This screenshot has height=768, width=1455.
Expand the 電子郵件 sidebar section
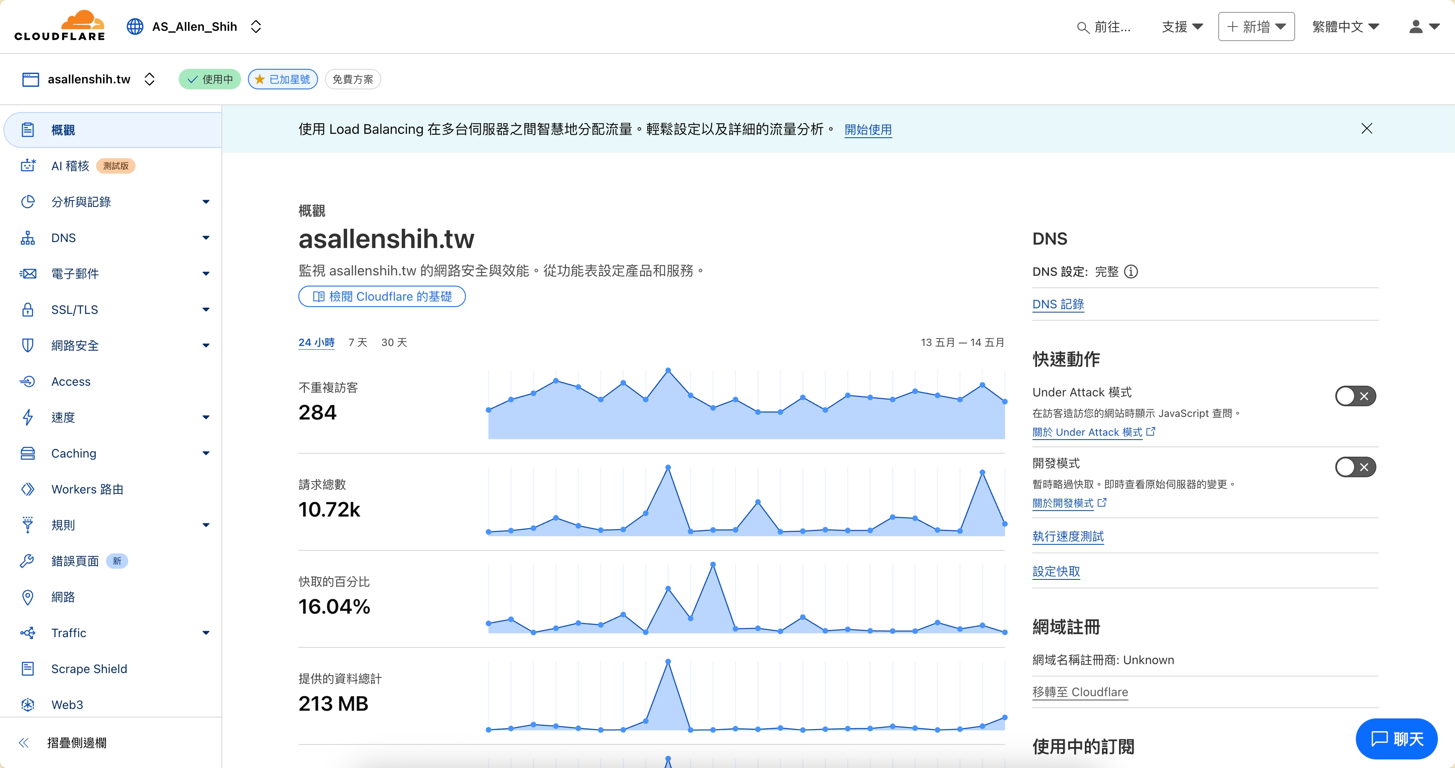pos(206,274)
